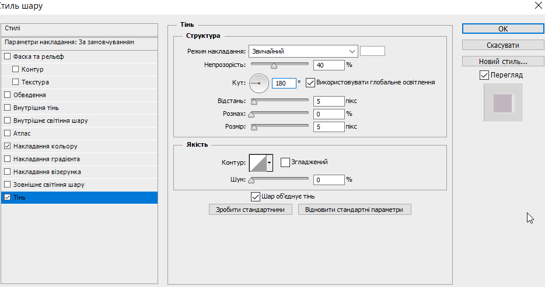Open the Контур curve thumbnail picker
This screenshot has height=287, width=545.
click(258, 163)
